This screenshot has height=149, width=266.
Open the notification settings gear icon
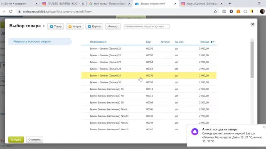[264, 127]
